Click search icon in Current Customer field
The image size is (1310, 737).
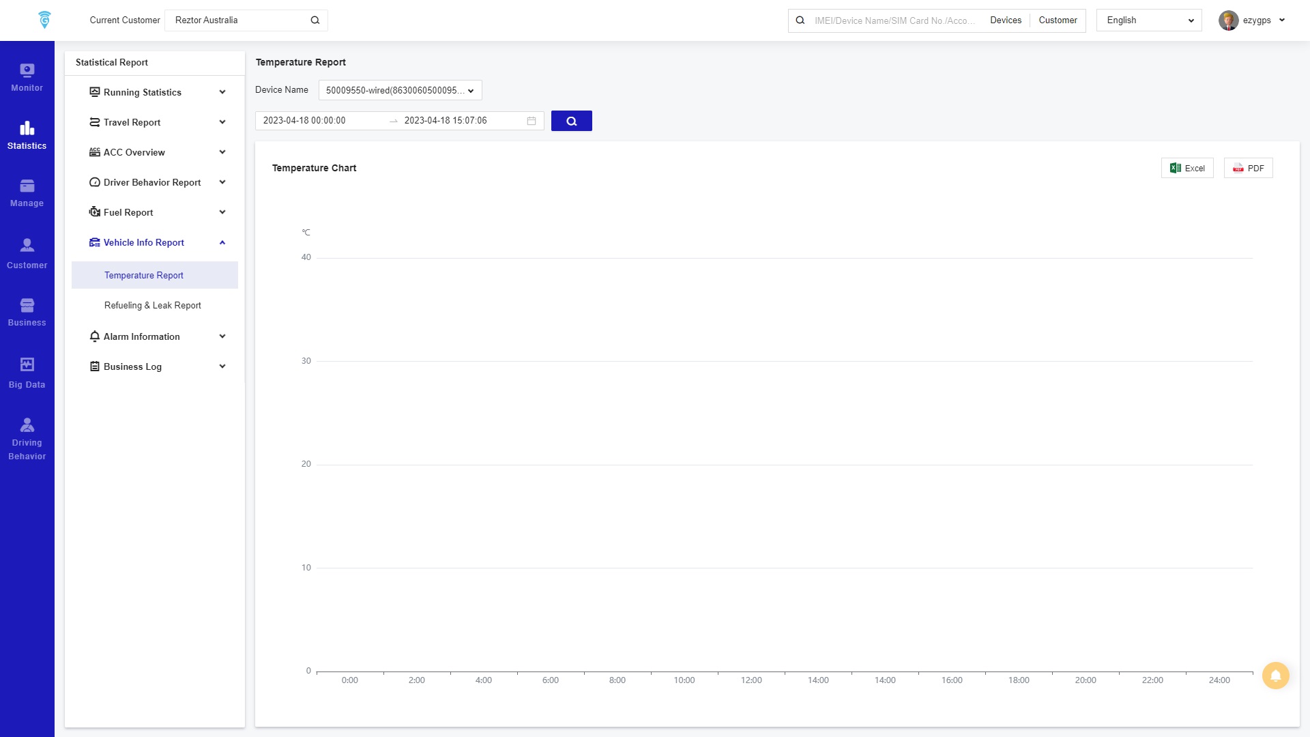click(315, 20)
